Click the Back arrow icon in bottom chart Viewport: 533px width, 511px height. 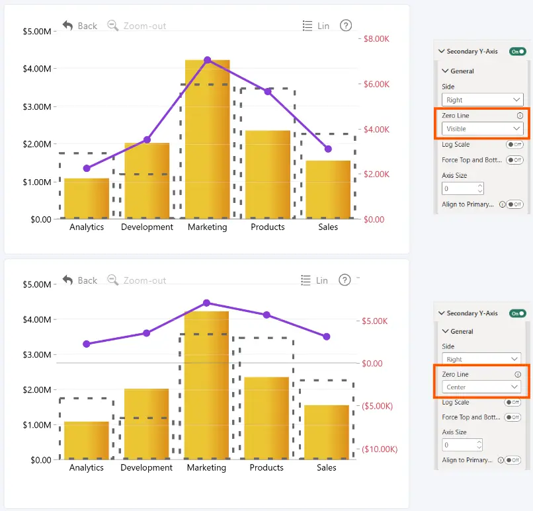(x=67, y=280)
